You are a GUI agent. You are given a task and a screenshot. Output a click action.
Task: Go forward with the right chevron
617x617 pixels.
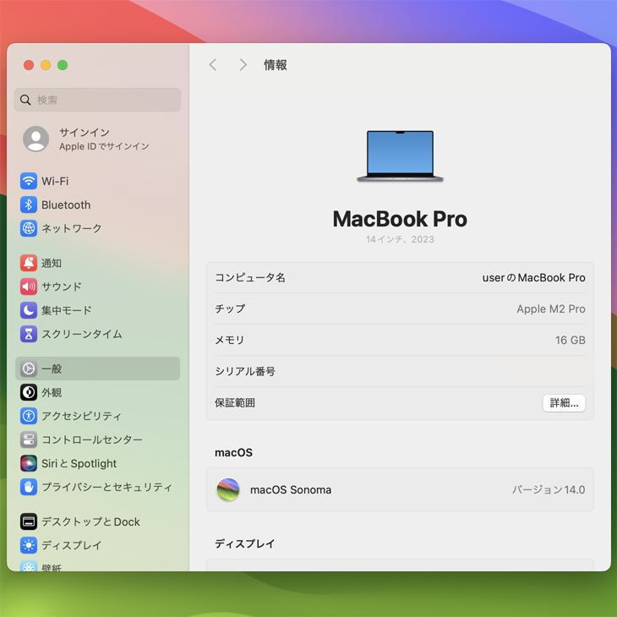click(243, 64)
